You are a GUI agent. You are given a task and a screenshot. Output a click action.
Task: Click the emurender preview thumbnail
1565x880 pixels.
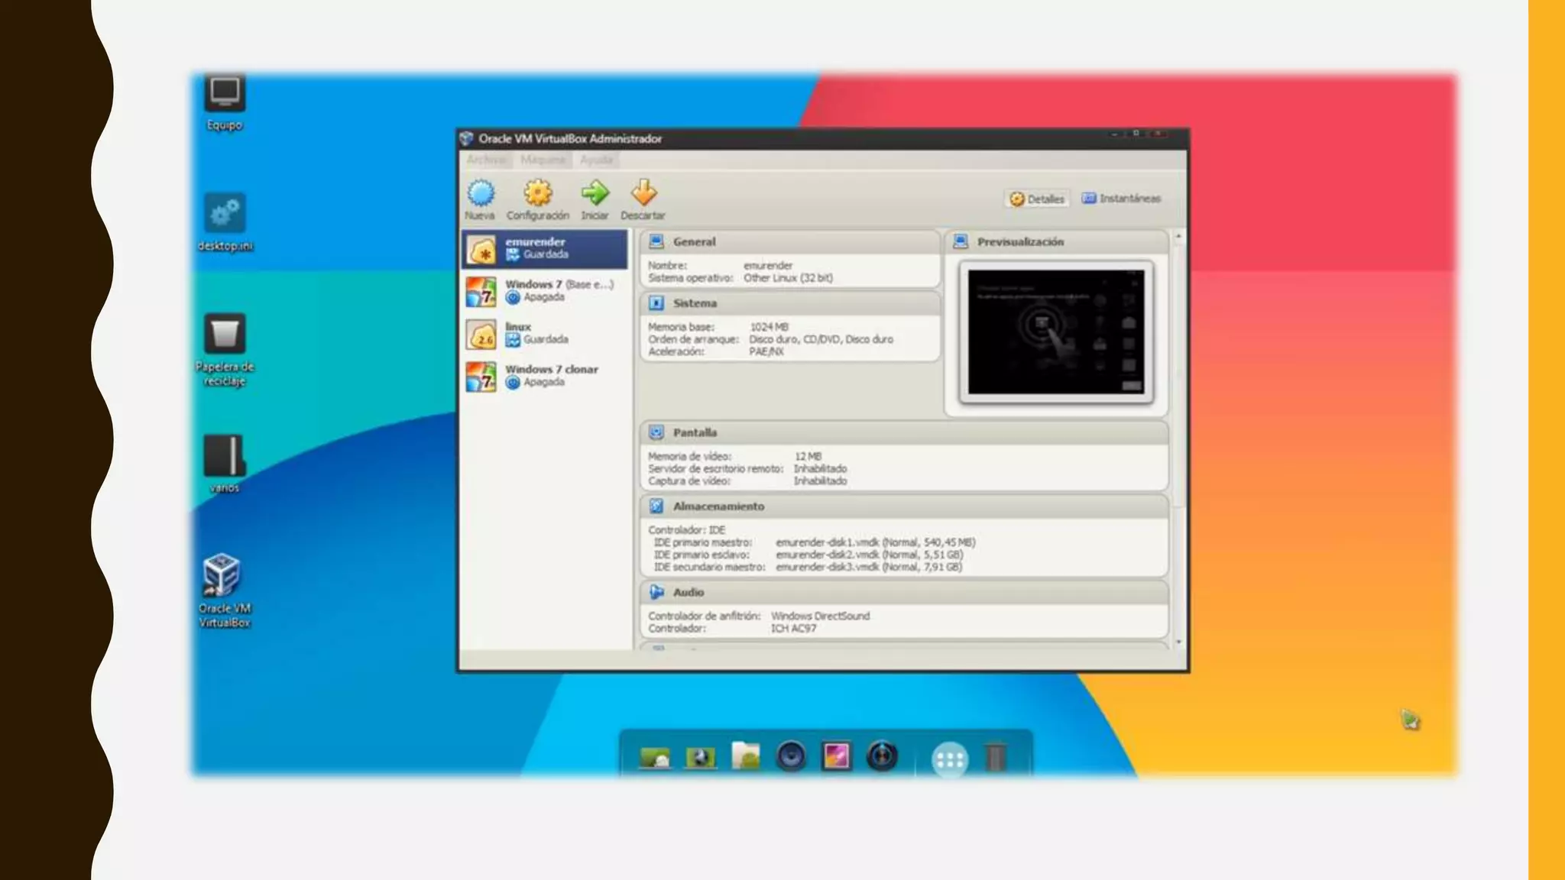click(x=1056, y=332)
